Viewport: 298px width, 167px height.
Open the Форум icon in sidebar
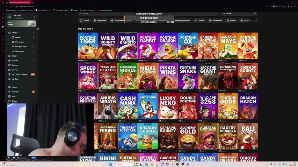(x=9, y=101)
